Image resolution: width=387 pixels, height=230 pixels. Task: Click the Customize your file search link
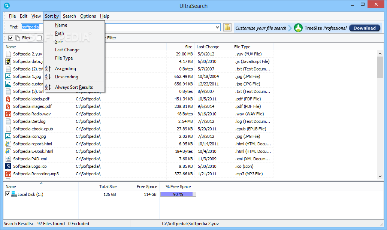(x=261, y=28)
